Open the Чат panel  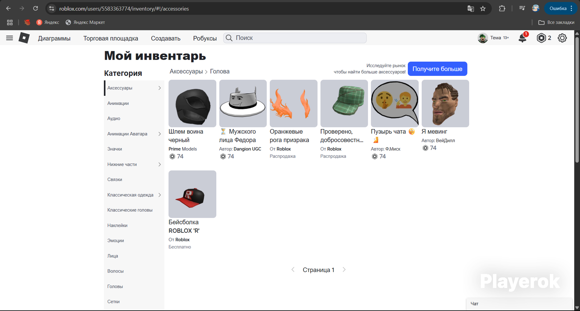pyautogui.click(x=519, y=304)
